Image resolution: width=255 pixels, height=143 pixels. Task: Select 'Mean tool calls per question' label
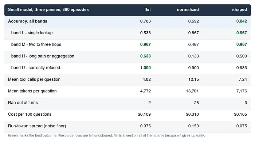(x=34, y=79)
